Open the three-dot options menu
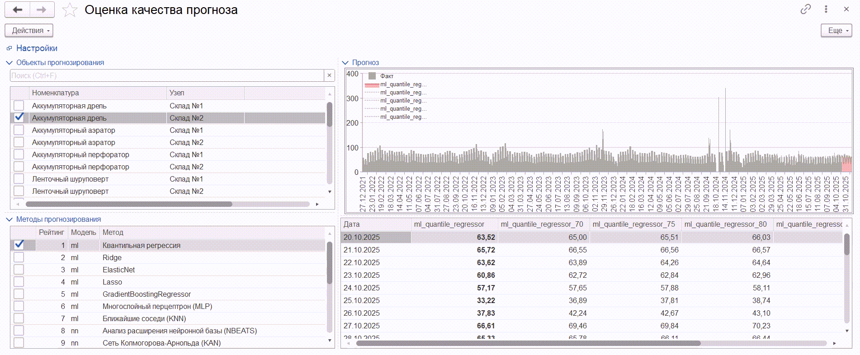Screen dimensions: 860x355 826,9
